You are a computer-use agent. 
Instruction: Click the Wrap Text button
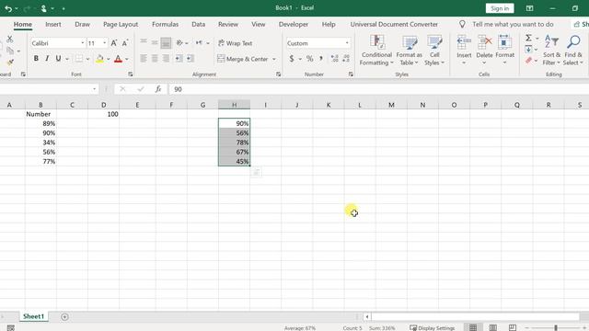click(x=236, y=43)
